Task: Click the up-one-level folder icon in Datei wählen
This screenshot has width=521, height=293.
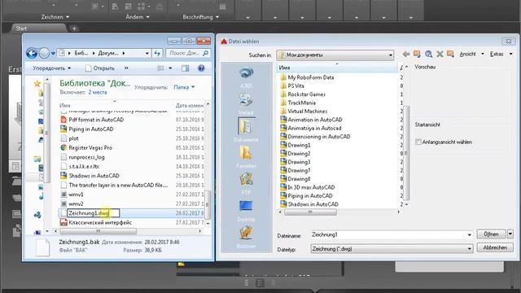Action: 417,54
